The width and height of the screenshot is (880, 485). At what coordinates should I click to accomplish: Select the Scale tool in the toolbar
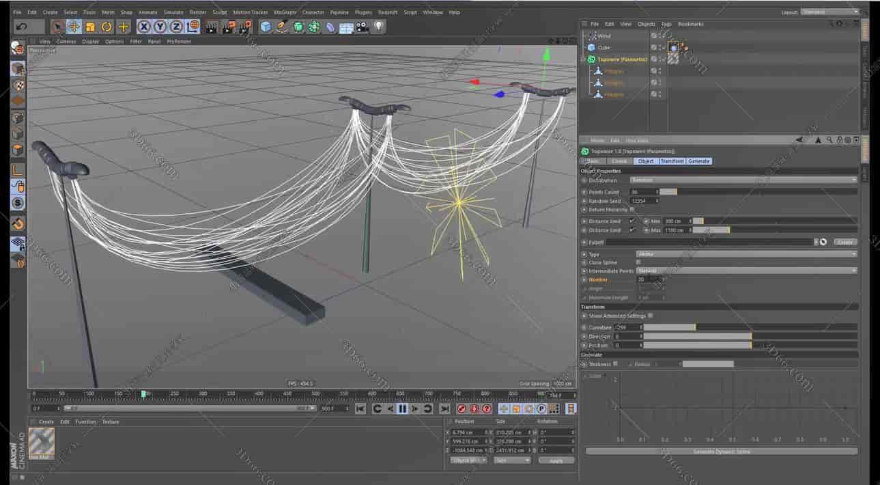[x=89, y=27]
